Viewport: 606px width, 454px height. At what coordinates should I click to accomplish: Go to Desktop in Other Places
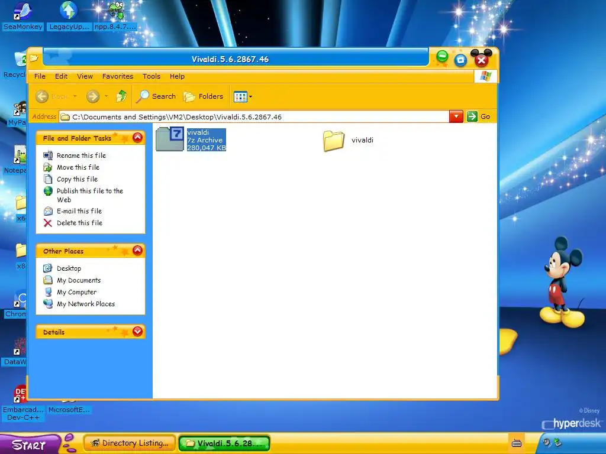pos(69,268)
